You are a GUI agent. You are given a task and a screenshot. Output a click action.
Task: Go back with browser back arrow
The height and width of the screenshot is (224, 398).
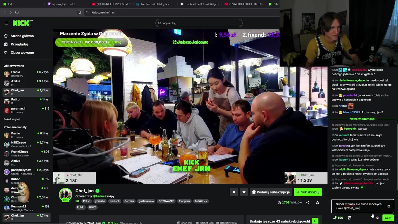(x=4, y=12)
